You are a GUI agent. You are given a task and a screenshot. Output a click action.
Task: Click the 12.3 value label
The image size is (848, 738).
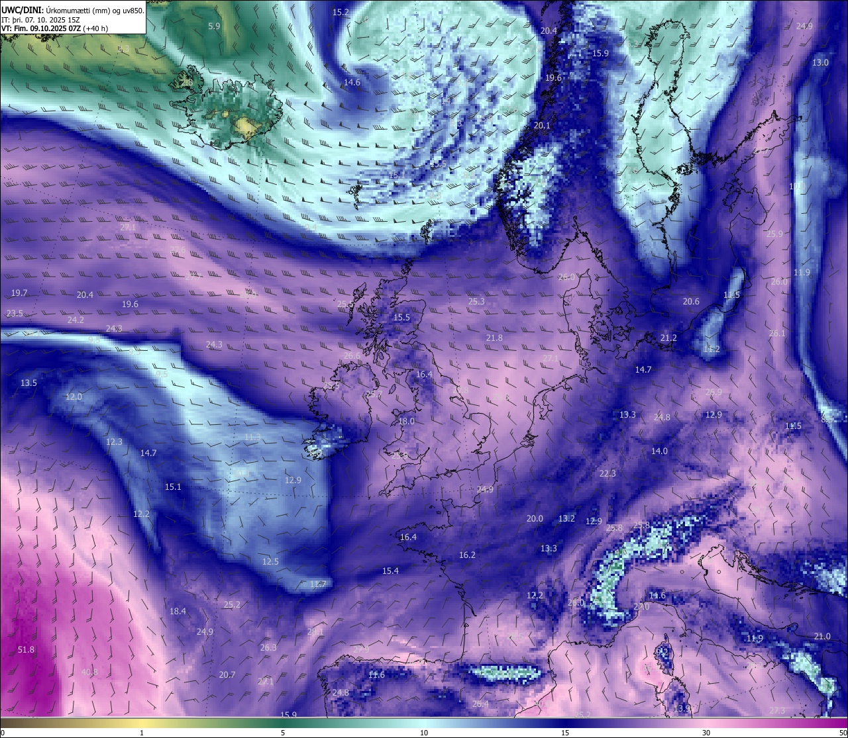114,442
